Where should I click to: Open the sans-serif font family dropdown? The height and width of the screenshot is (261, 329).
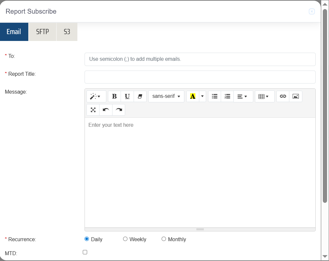pyautogui.click(x=166, y=97)
